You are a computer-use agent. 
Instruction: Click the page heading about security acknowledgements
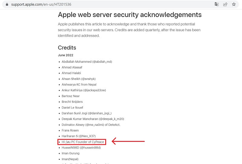(129, 15)
